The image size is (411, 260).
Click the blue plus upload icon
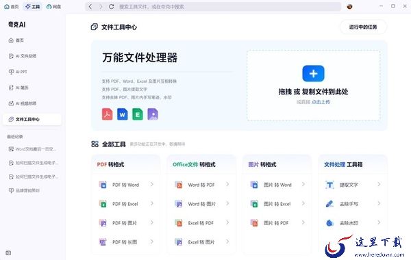[313, 74]
